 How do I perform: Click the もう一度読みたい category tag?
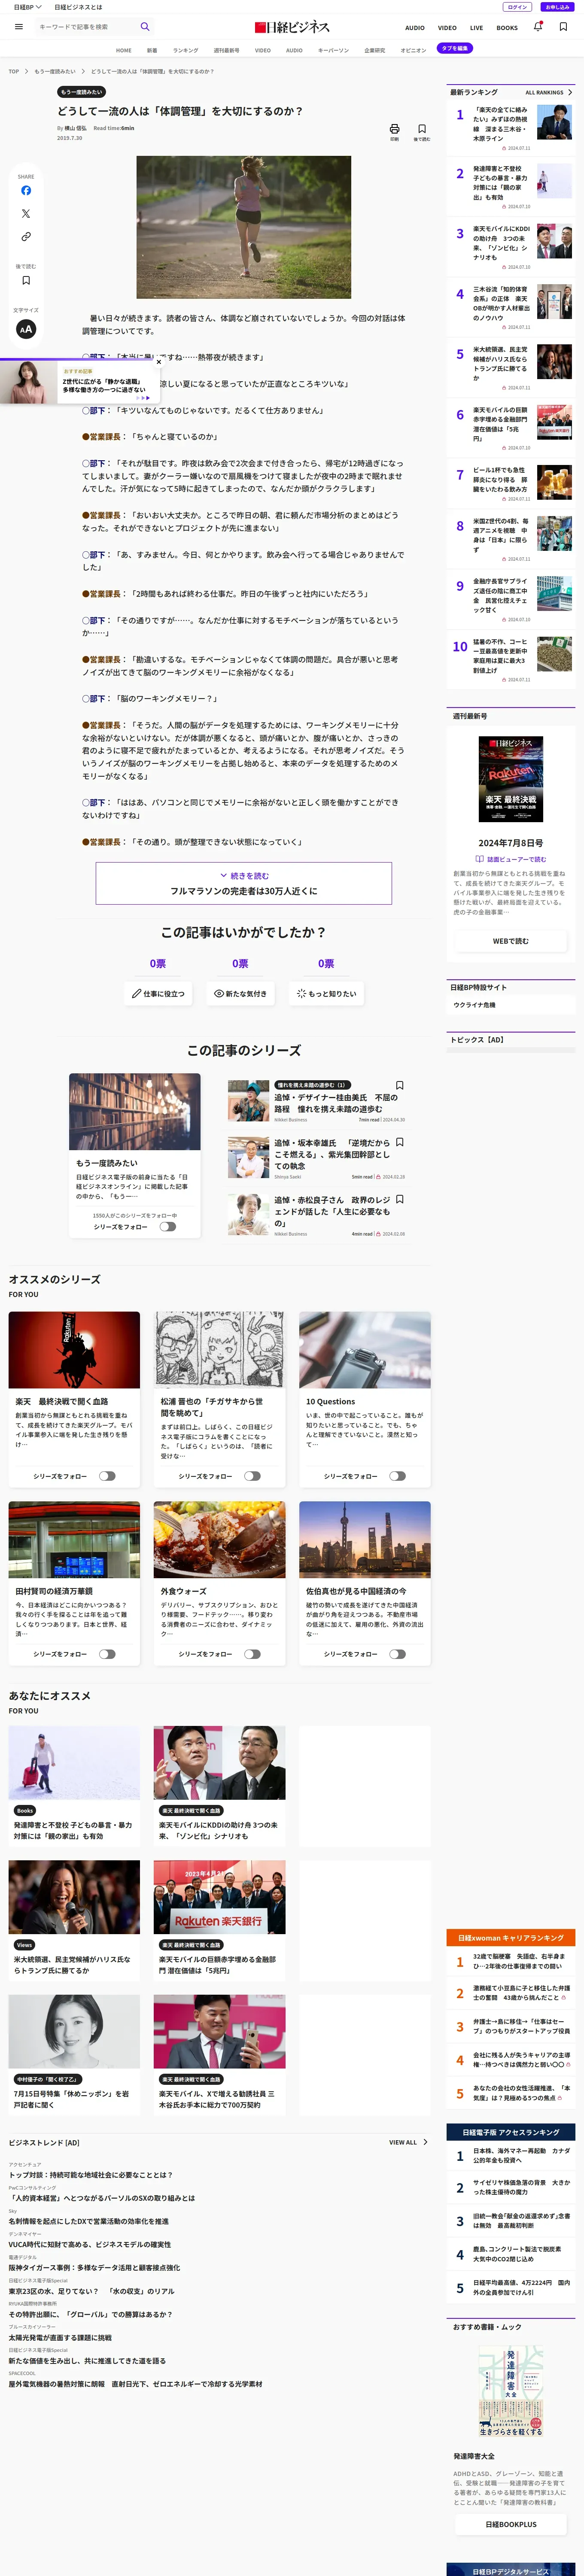click(82, 92)
